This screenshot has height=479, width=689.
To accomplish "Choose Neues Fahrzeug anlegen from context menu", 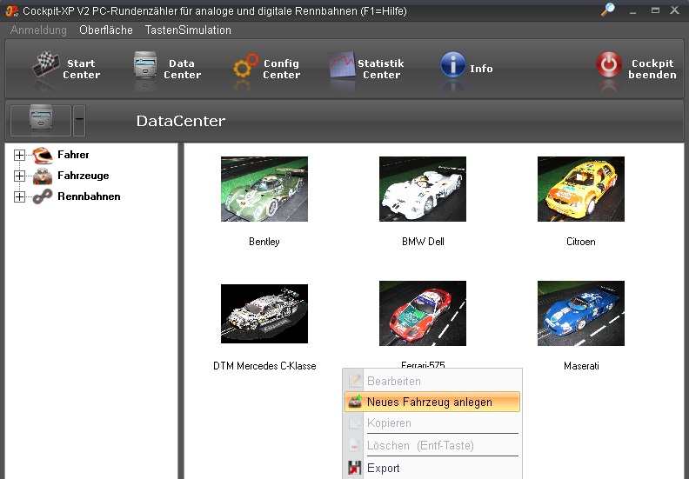I will point(432,402).
